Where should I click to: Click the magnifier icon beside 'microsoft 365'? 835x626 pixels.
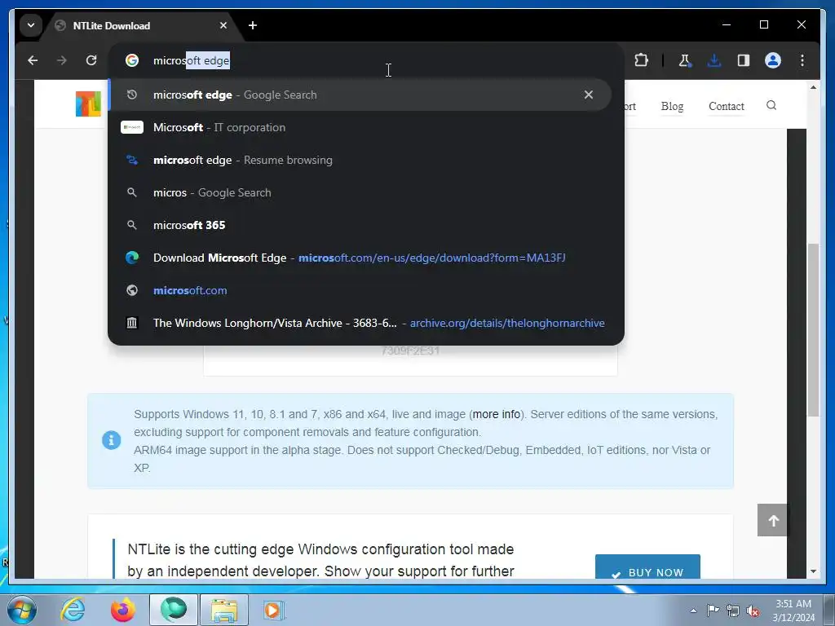(132, 225)
